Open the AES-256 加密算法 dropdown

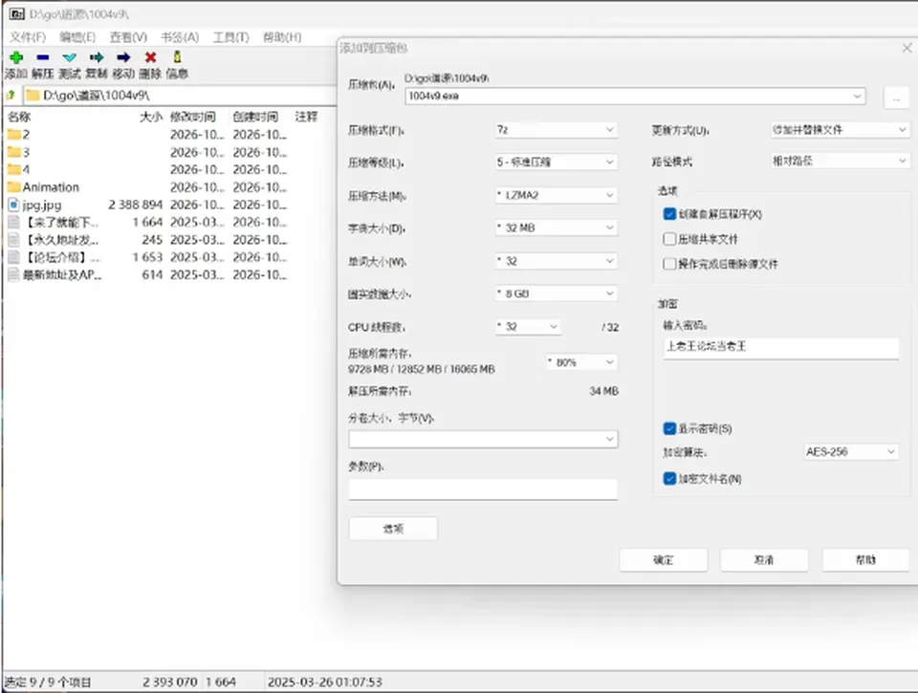tap(851, 452)
